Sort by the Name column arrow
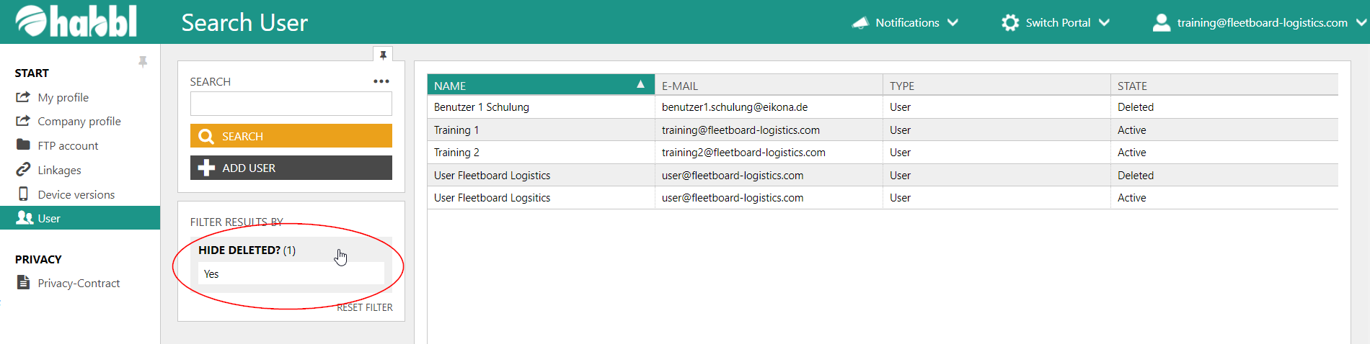1370x344 pixels. click(640, 85)
